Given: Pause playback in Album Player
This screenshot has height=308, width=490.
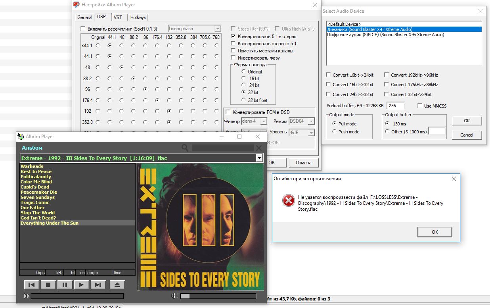Looking at the screenshot, I should pyautogui.click(x=65, y=285).
